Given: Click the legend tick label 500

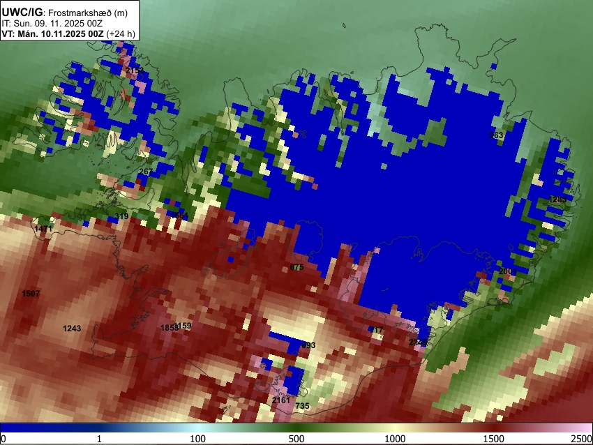Looking at the screenshot, I should click(296, 439).
